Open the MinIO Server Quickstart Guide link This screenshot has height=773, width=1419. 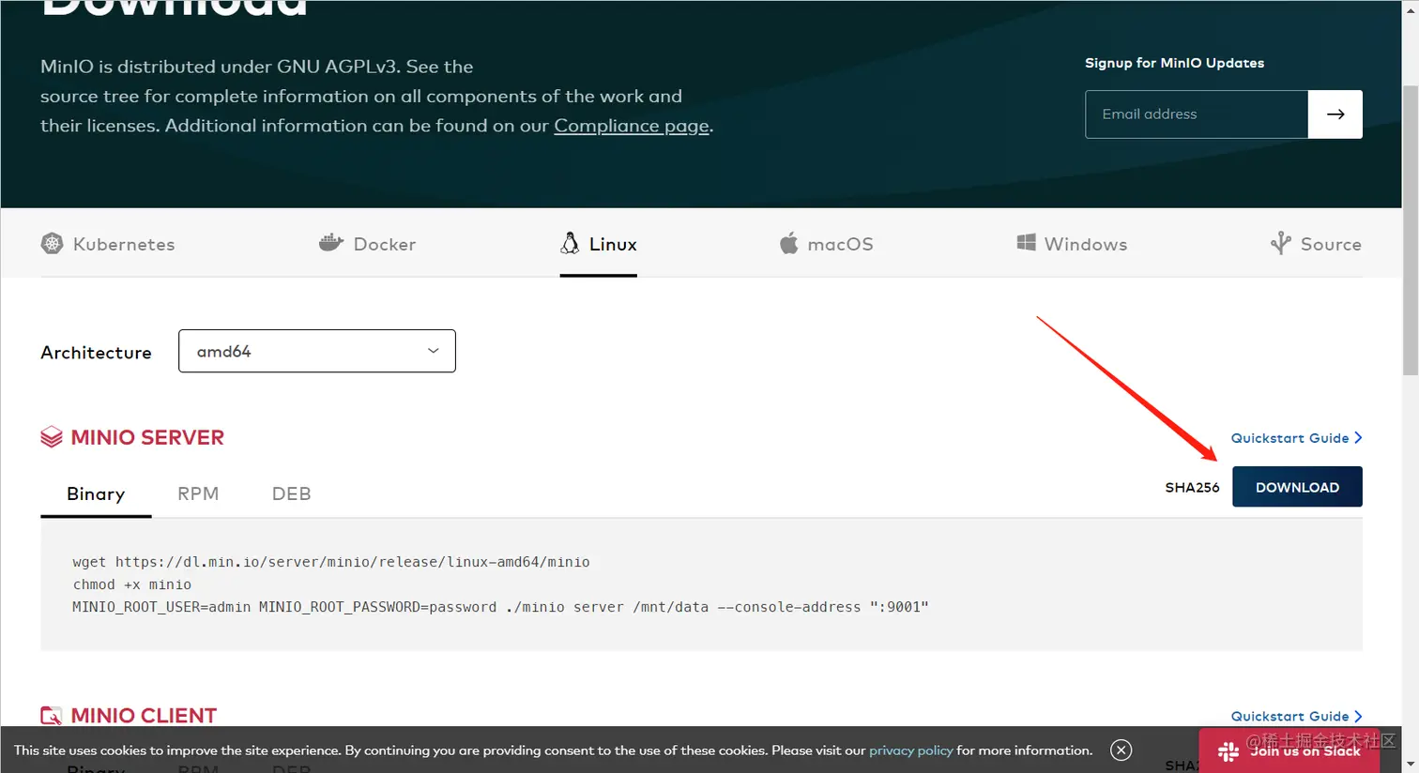(x=1296, y=438)
